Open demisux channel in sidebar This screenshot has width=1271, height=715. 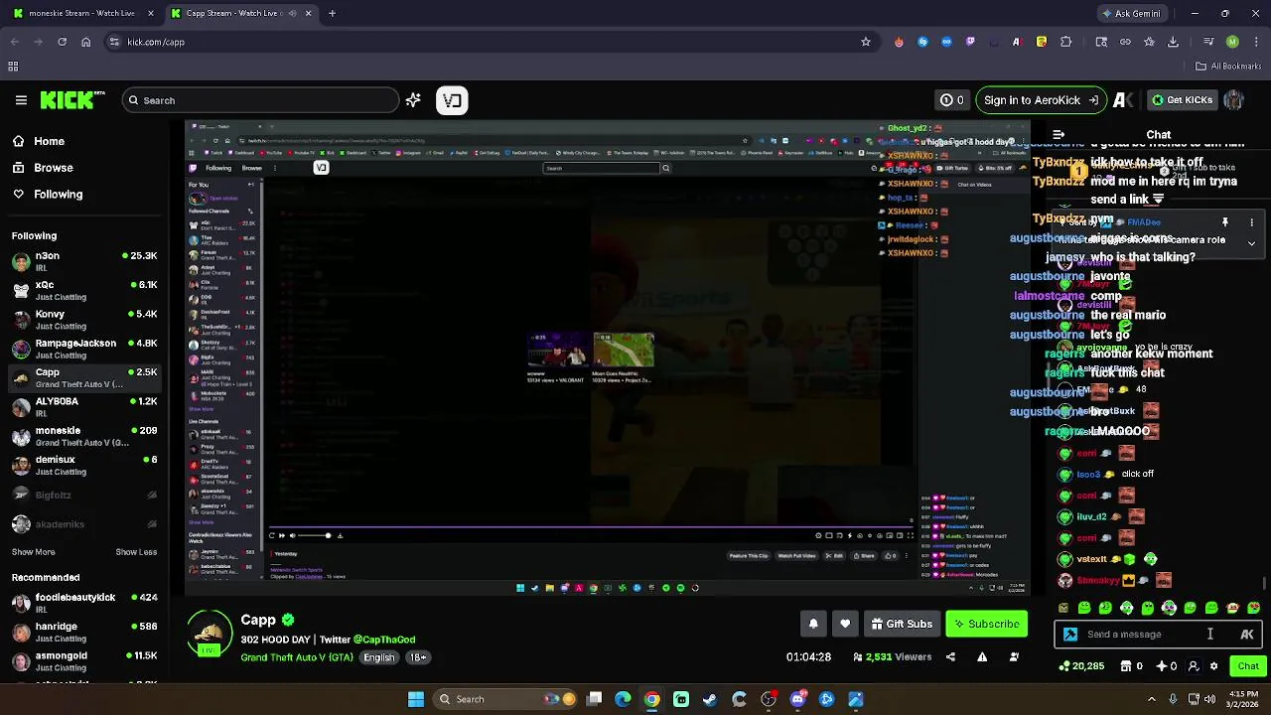[x=84, y=466]
